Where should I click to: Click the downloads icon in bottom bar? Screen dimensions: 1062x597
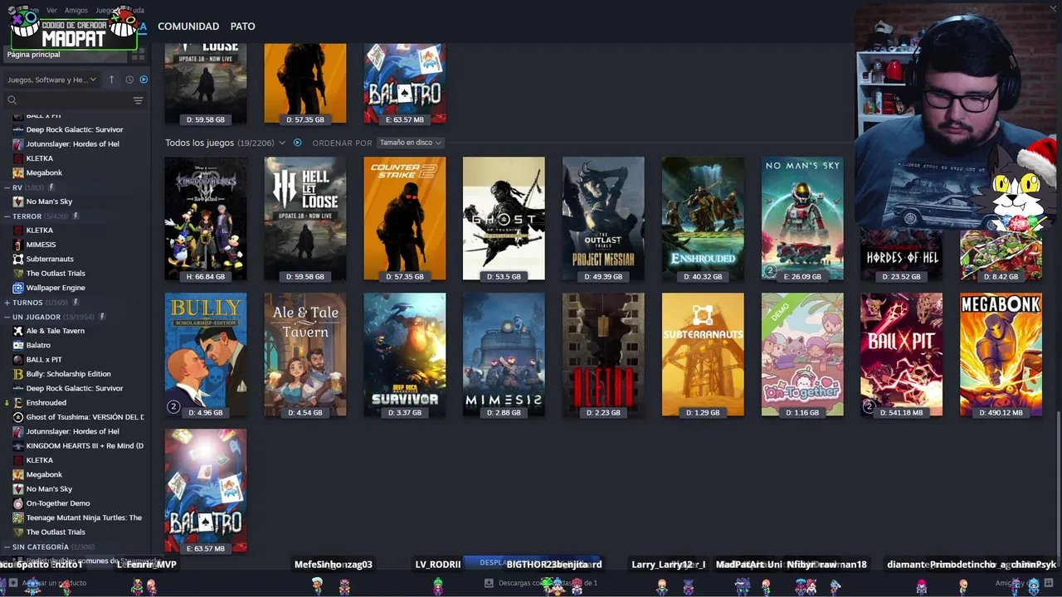pos(489,583)
